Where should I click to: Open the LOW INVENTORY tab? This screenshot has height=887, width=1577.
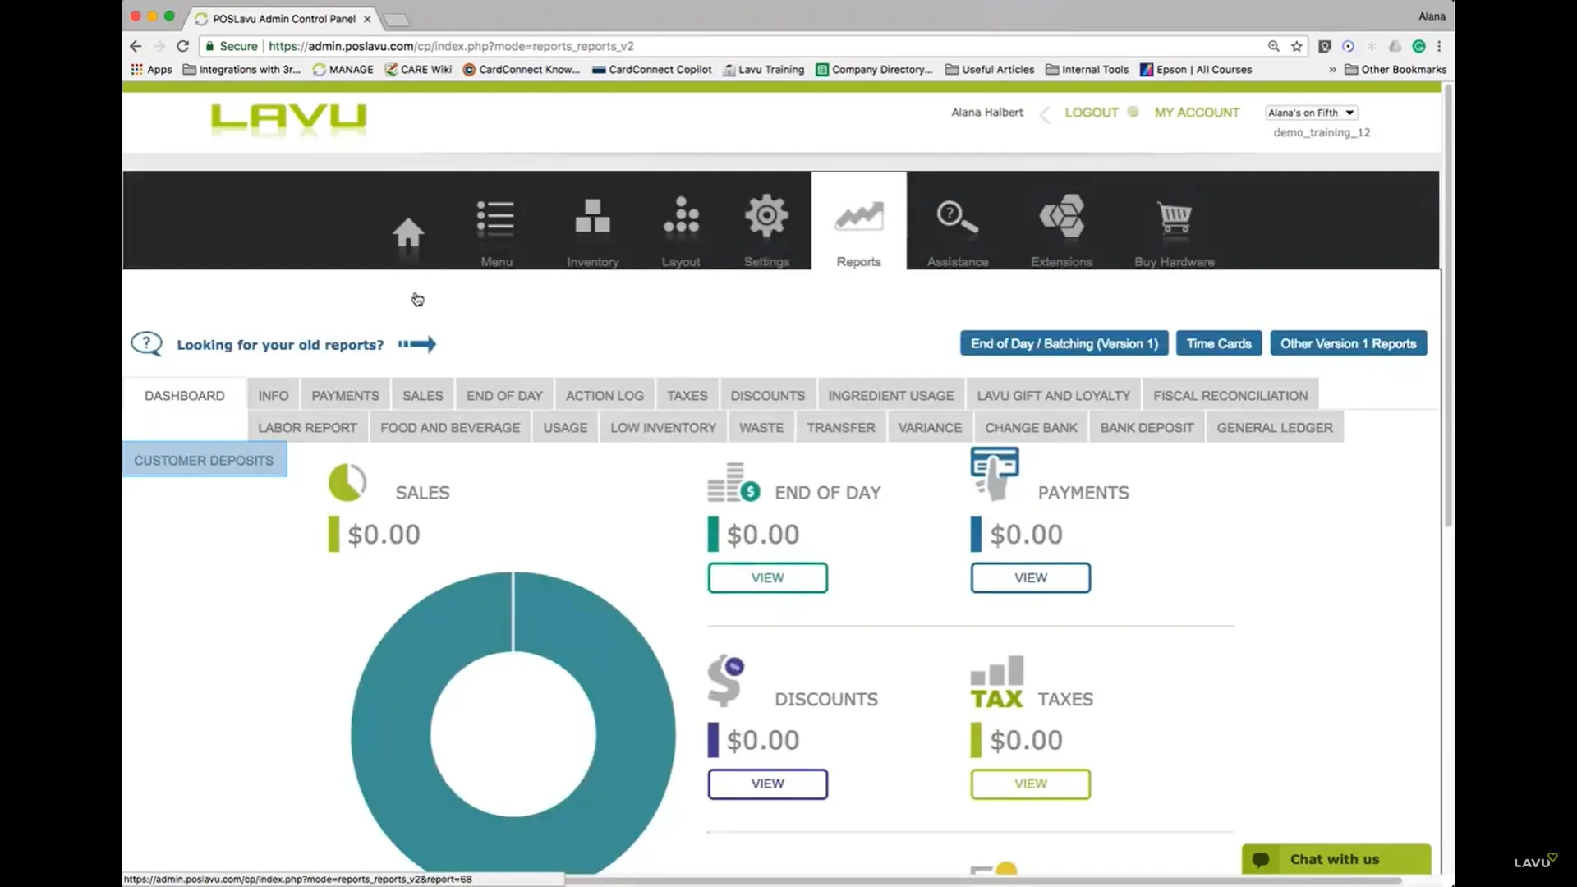pos(663,427)
